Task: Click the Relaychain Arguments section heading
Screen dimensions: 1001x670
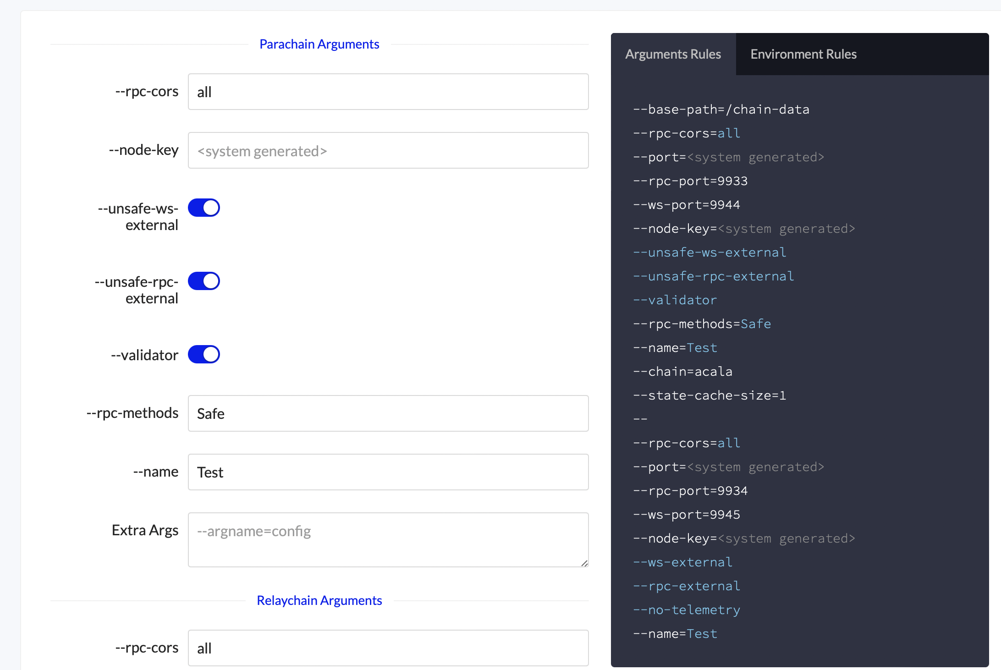Action: (x=319, y=600)
